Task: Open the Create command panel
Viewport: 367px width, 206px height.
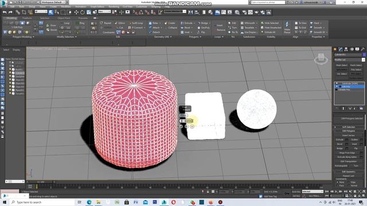Action: tap(335, 49)
